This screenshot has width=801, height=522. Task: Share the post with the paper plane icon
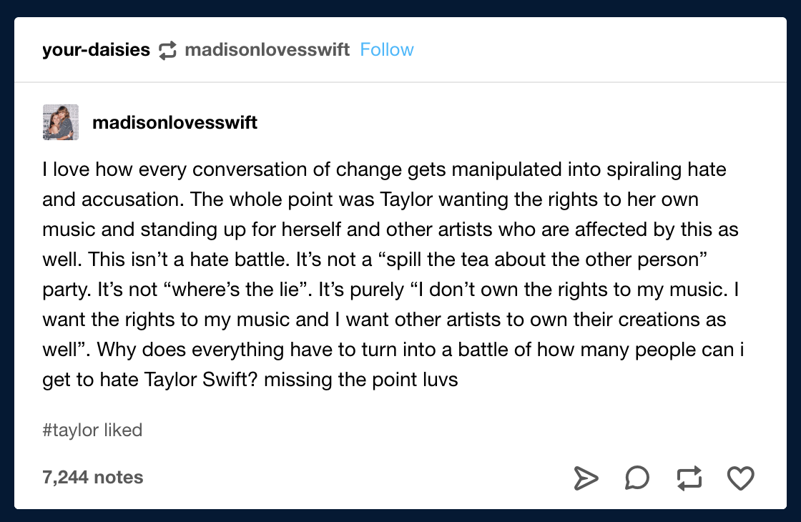pyautogui.click(x=586, y=478)
